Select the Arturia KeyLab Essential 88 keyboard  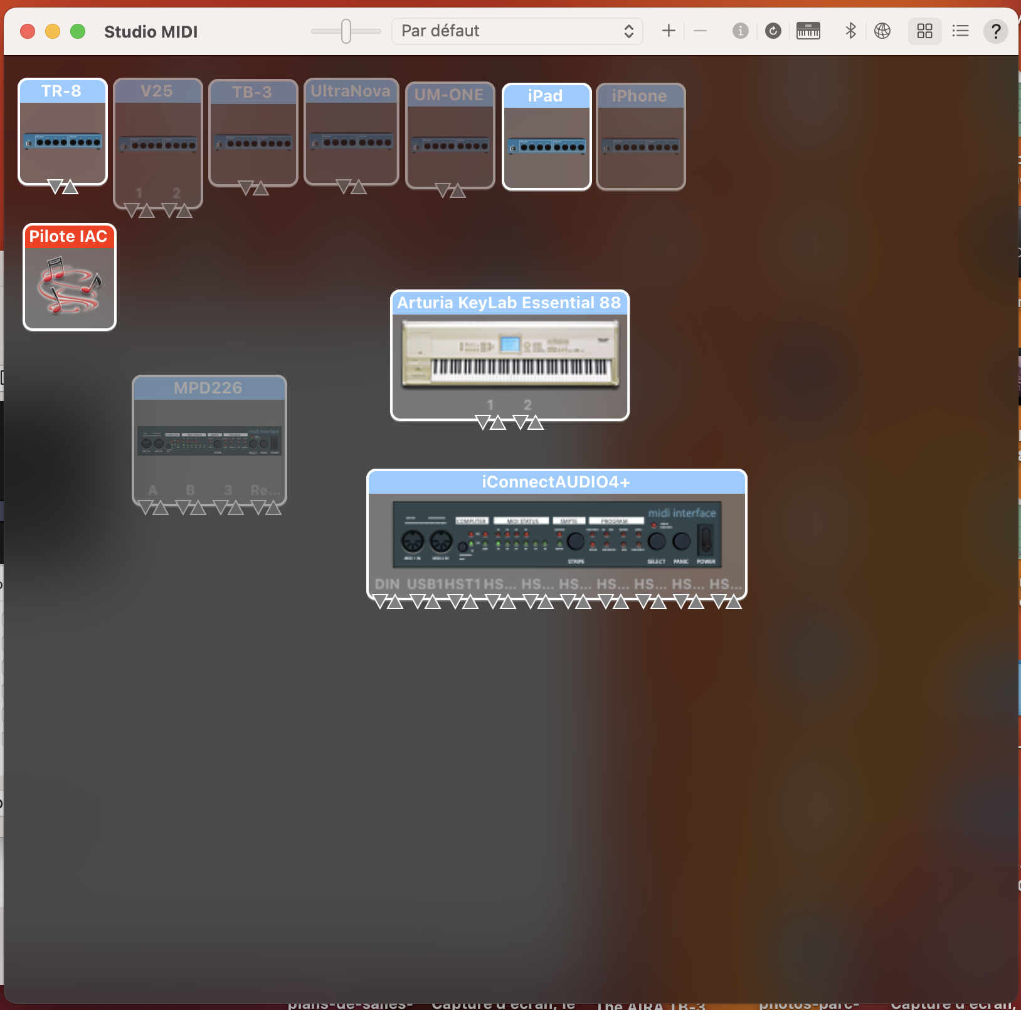coord(510,355)
